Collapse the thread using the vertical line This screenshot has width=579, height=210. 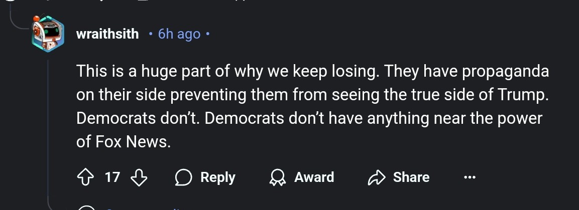(48, 125)
